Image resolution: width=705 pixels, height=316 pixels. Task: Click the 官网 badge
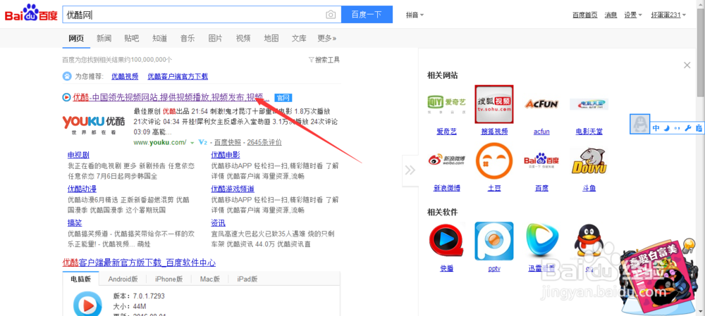click(x=283, y=97)
